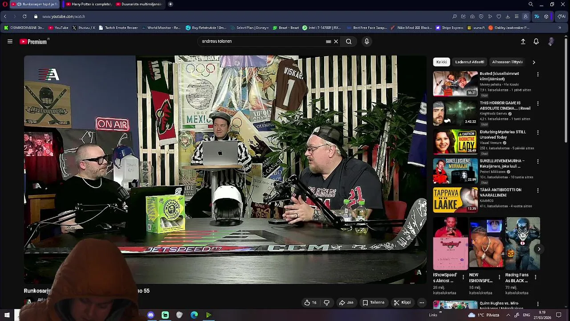Viewport: 570px width, 321px height.
Task: Open YouTube notifications bell
Action: tap(536, 41)
